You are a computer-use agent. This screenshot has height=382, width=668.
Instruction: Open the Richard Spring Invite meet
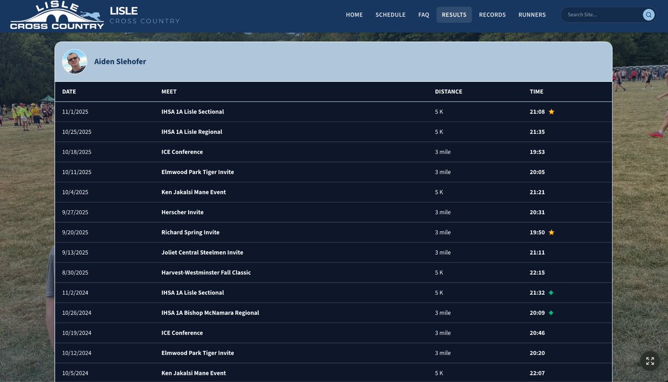tap(190, 232)
